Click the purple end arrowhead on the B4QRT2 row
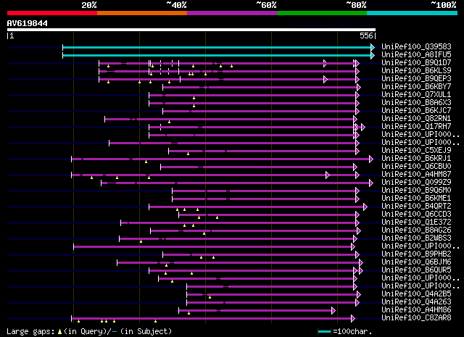 365,207
